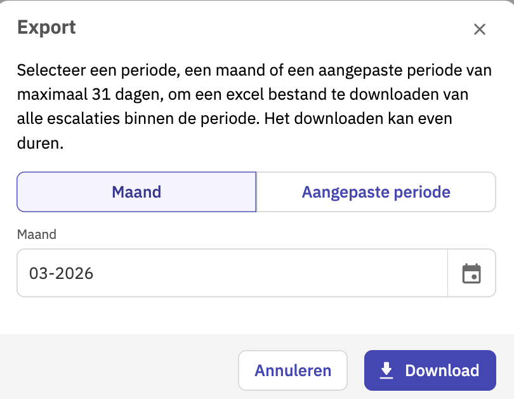Click the 03-2026 month value
Screen dimensions: 514x399
pos(62,274)
